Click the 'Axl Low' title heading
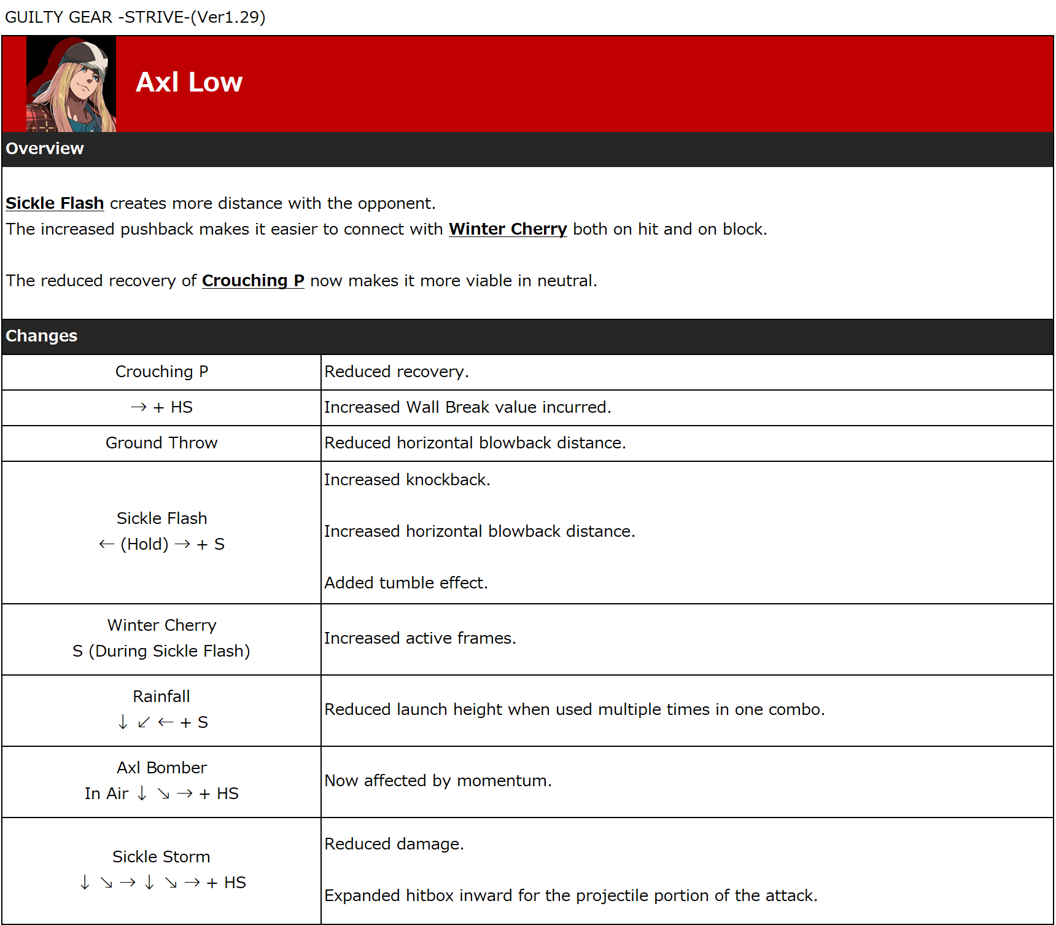This screenshot has height=925, width=1056. 189,82
